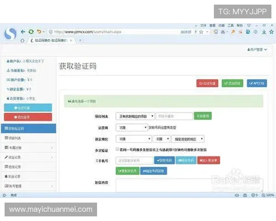Bookmark page with address bar star
Image resolution: width=276 pixels, height=221 pixels.
tap(201, 32)
